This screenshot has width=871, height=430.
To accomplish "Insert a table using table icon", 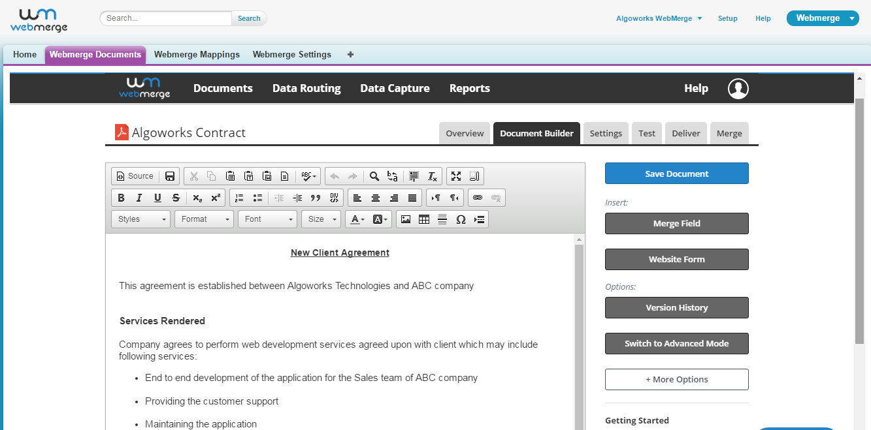I will pos(424,219).
